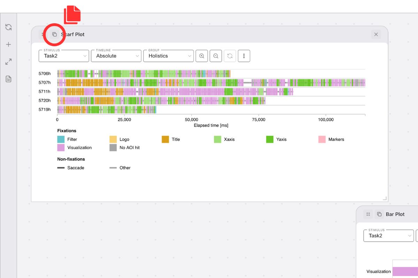The image size is (418, 278).
Task: Switch to the Bar Plot panel
Action: [x=395, y=214]
